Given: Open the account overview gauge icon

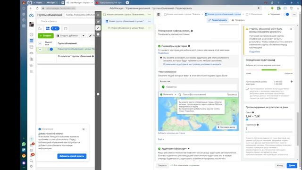Looking at the screenshot, I should coord(32,34).
